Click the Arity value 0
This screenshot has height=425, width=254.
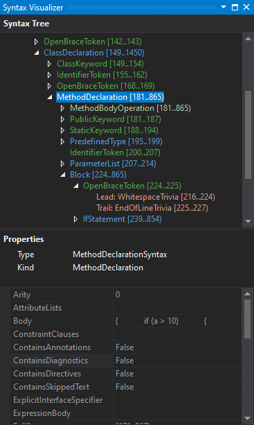click(118, 295)
